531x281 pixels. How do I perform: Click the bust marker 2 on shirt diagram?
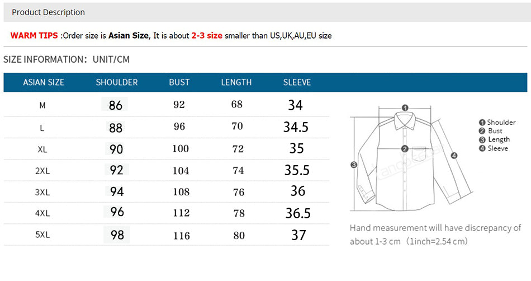click(x=404, y=149)
